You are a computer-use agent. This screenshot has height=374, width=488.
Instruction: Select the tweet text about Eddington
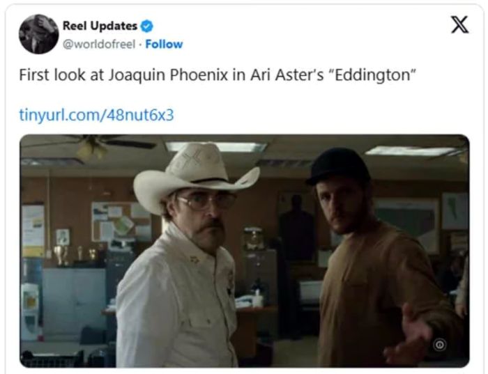[x=218, y=75]
